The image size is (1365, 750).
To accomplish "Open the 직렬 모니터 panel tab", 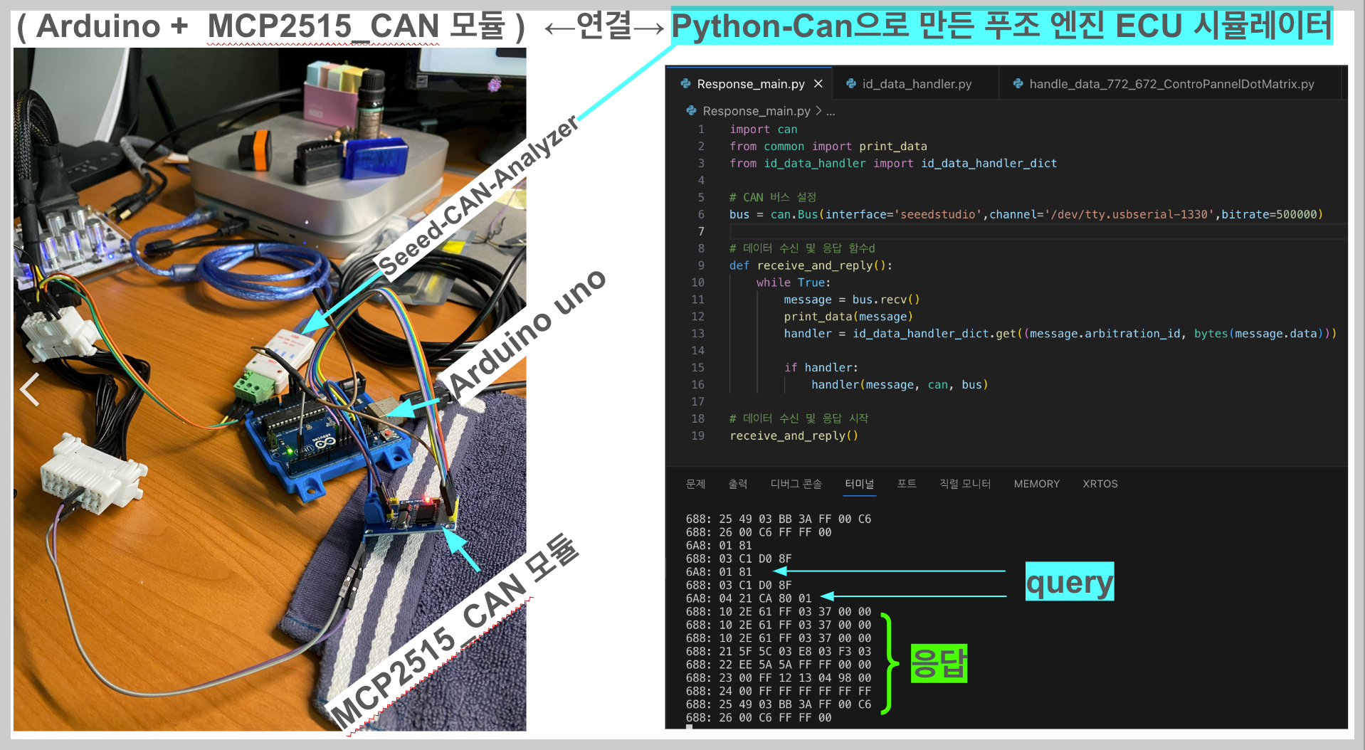I will coord(965,484).
